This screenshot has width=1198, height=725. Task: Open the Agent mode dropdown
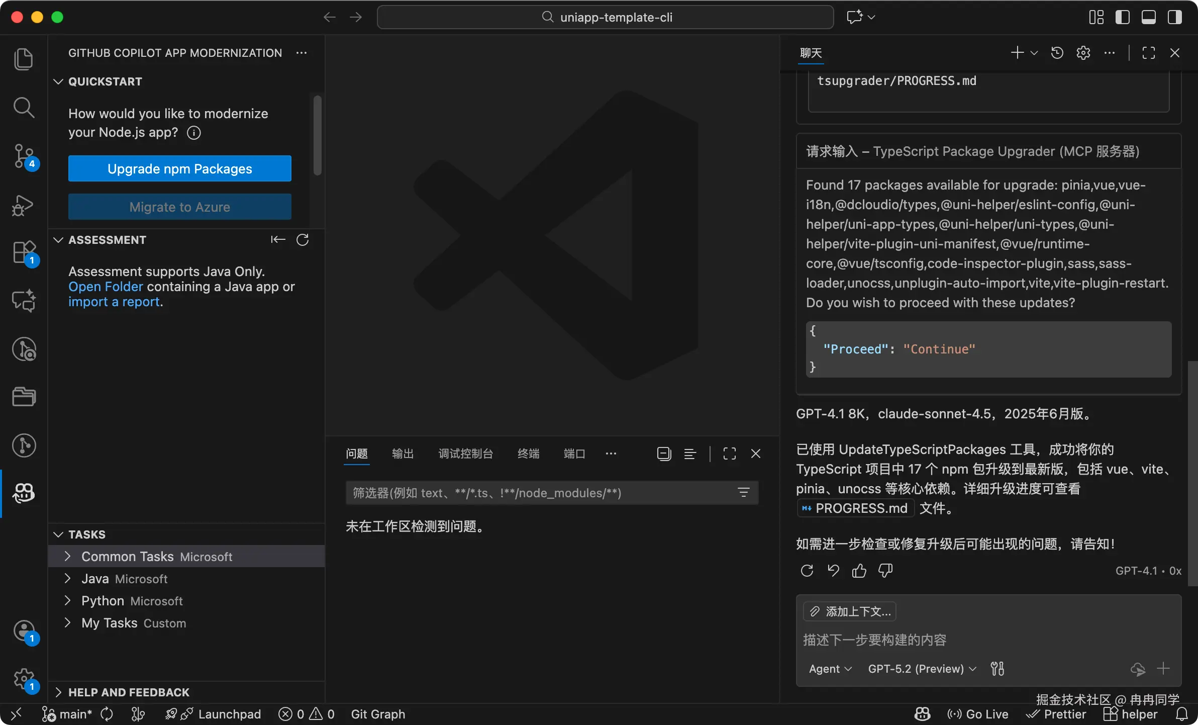tap(830, 669)
